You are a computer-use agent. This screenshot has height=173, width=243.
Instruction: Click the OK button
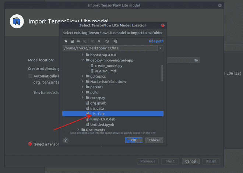point(134,140)
